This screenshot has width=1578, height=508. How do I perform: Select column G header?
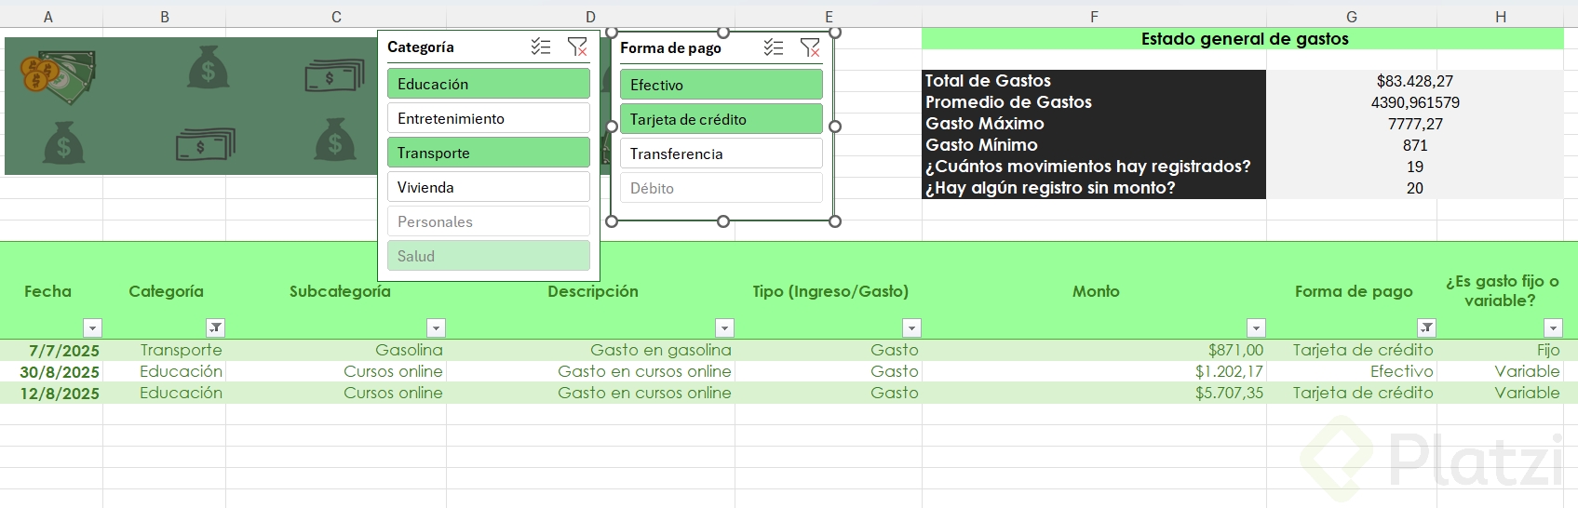tap(1351, 17)
